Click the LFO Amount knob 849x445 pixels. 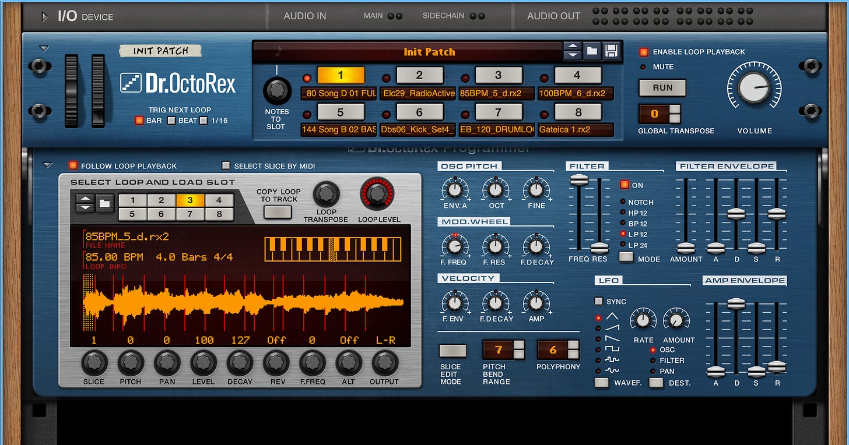tap(676, 320)
